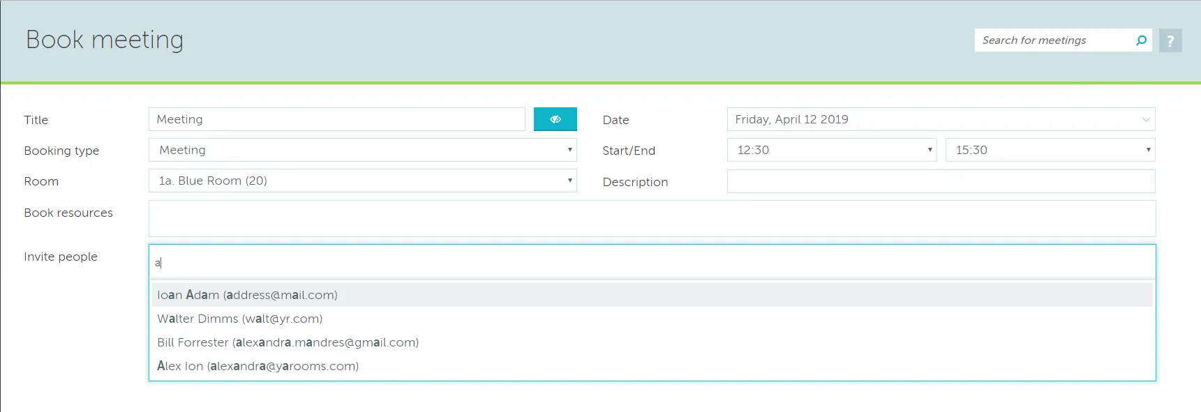Choose Walter Dimms from the suggestion list
Viewport: 1201px width, 412px height.
239,319
